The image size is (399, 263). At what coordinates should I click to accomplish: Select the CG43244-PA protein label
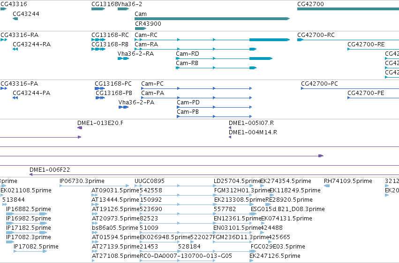pyautogui.click(x=31, y=93)
